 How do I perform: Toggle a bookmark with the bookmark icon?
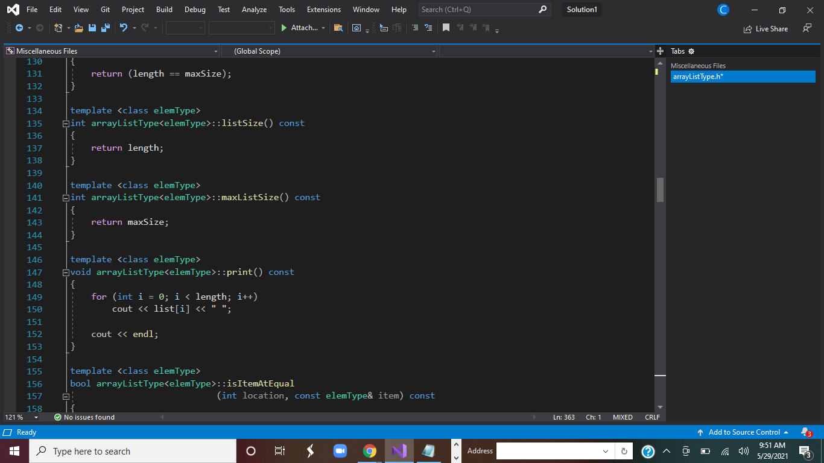446,28
